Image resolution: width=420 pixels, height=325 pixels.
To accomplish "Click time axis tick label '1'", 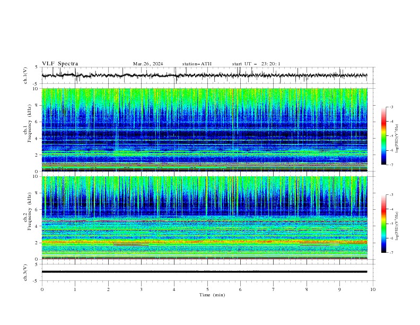I will (75, 289).
